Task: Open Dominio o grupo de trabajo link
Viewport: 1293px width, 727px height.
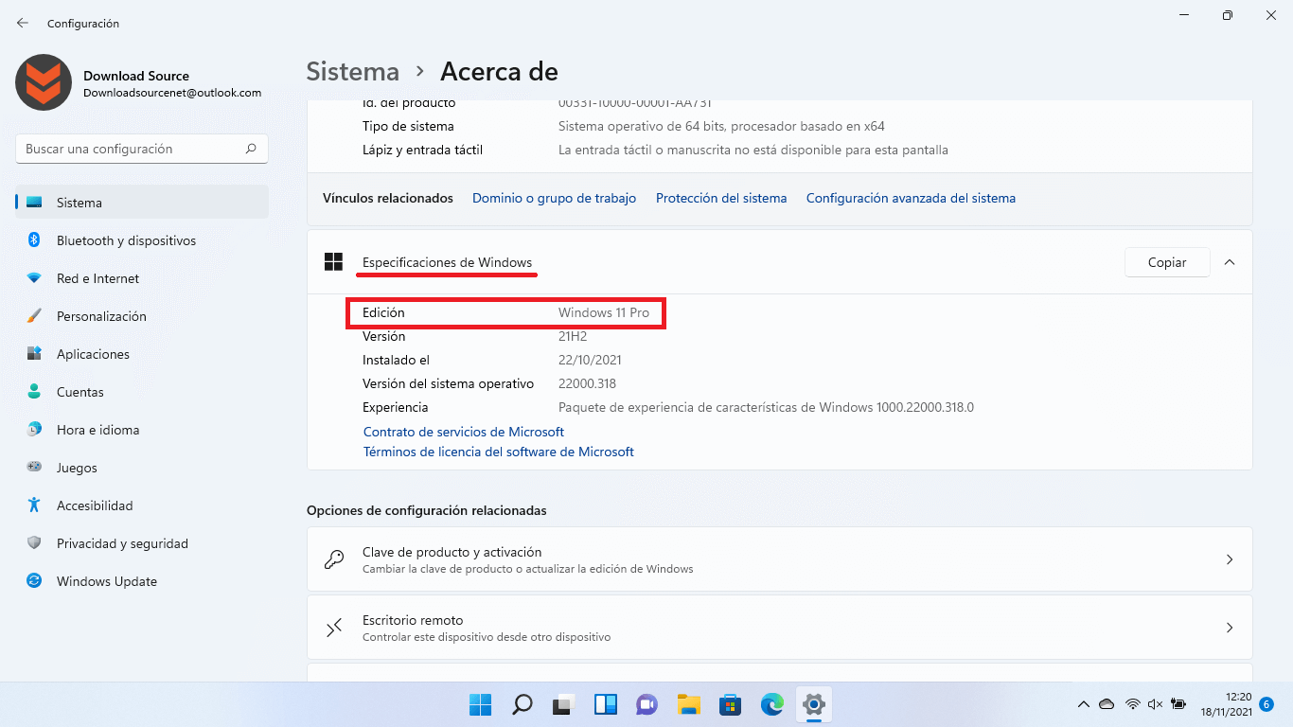Action: 554,198
